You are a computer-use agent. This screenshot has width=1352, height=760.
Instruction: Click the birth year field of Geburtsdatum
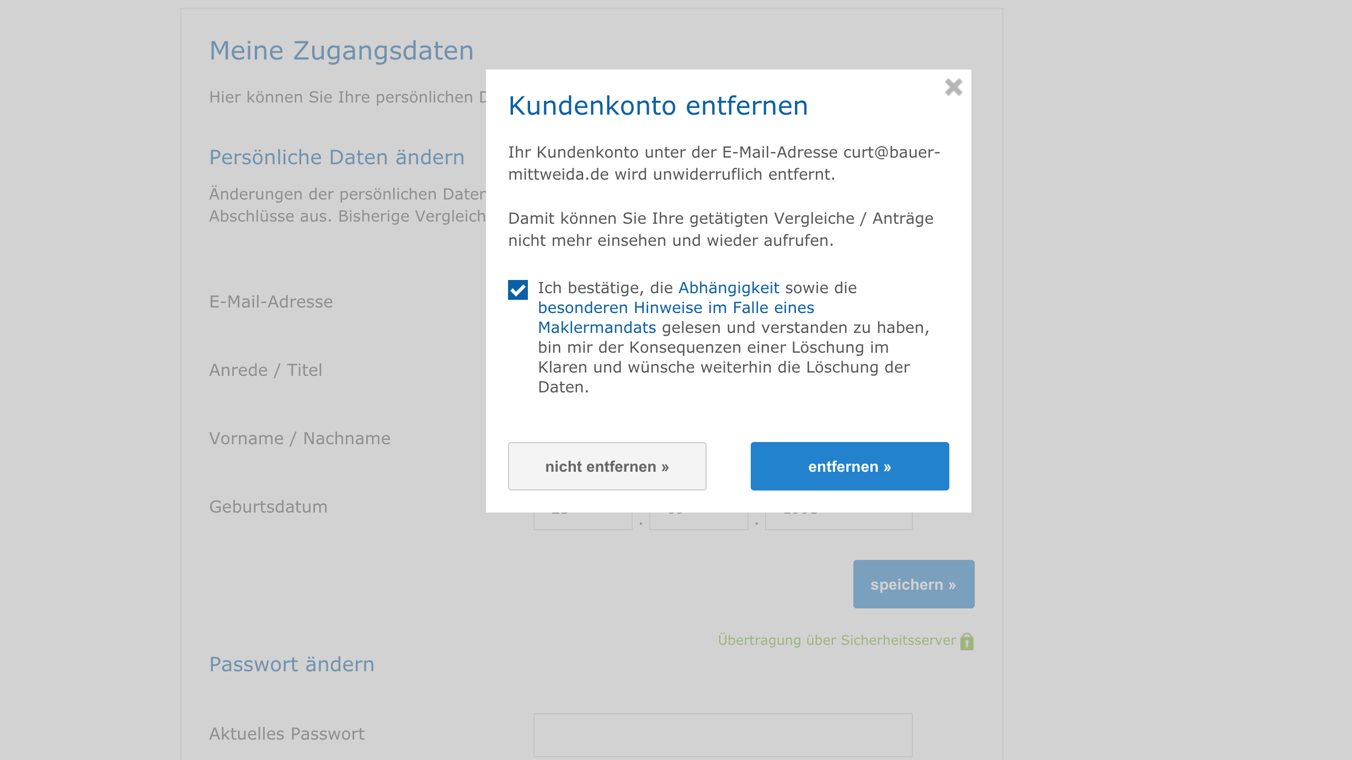pyautogui.click(x=838, y=521)
